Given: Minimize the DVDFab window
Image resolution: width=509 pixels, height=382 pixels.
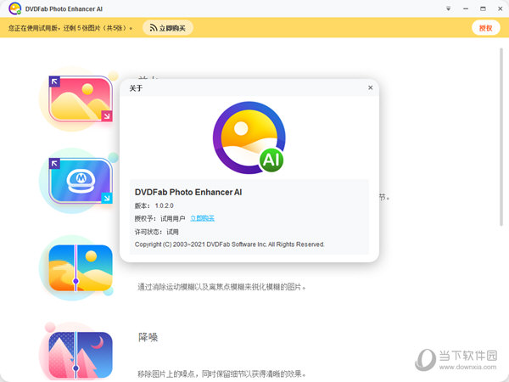Looking at the screenshot, I should pyautogui.click(x=466, y=8).
